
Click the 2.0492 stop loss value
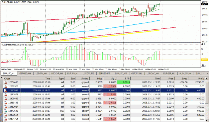tap(113, 111)
